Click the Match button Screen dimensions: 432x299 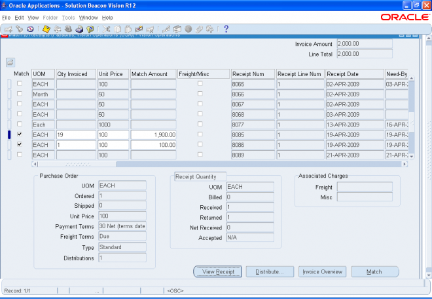click(375, 271)
